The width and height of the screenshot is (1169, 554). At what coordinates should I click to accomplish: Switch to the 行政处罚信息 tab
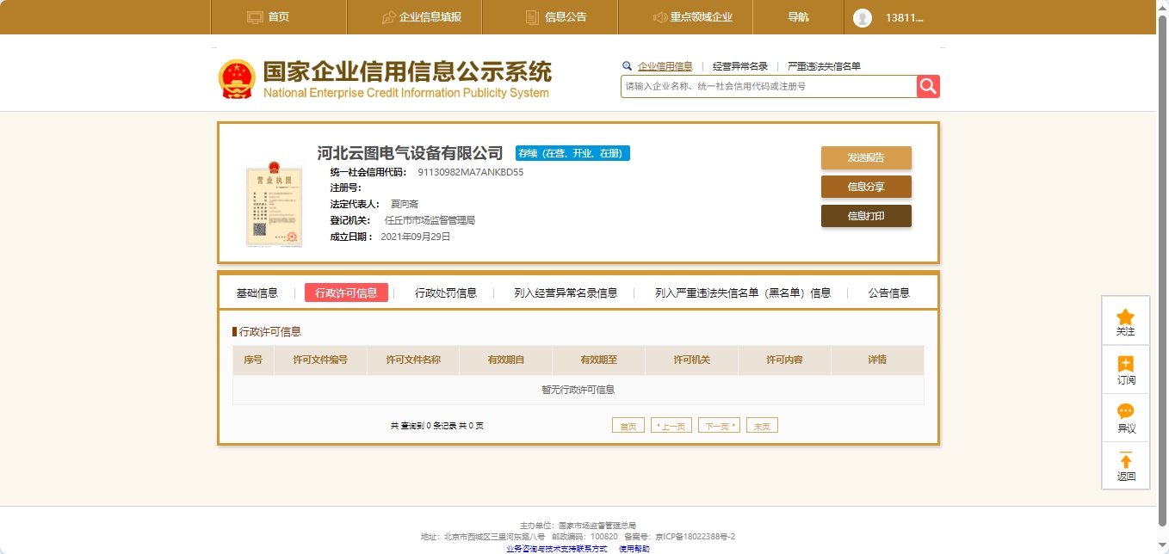[446, 292]
